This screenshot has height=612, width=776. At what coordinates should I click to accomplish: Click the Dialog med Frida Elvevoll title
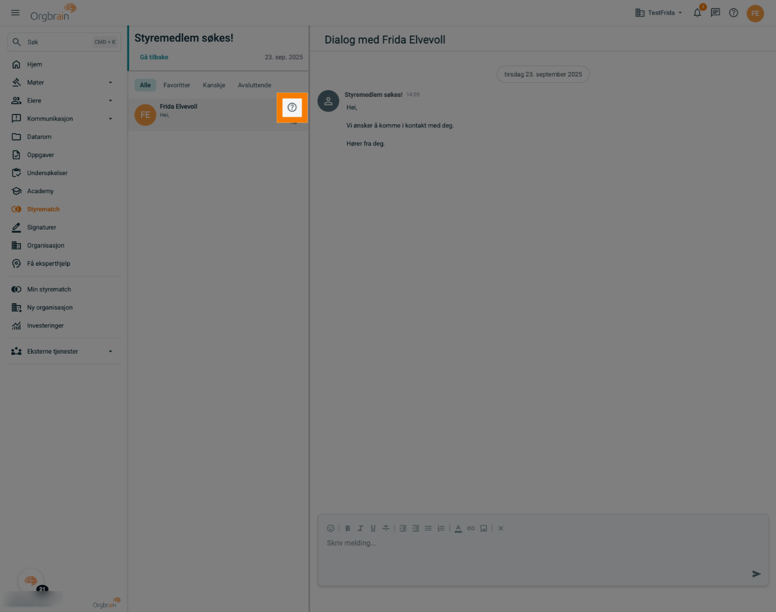click(385, 40)
